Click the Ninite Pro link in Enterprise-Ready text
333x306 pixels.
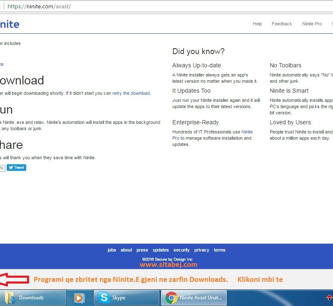coord(247,132)
